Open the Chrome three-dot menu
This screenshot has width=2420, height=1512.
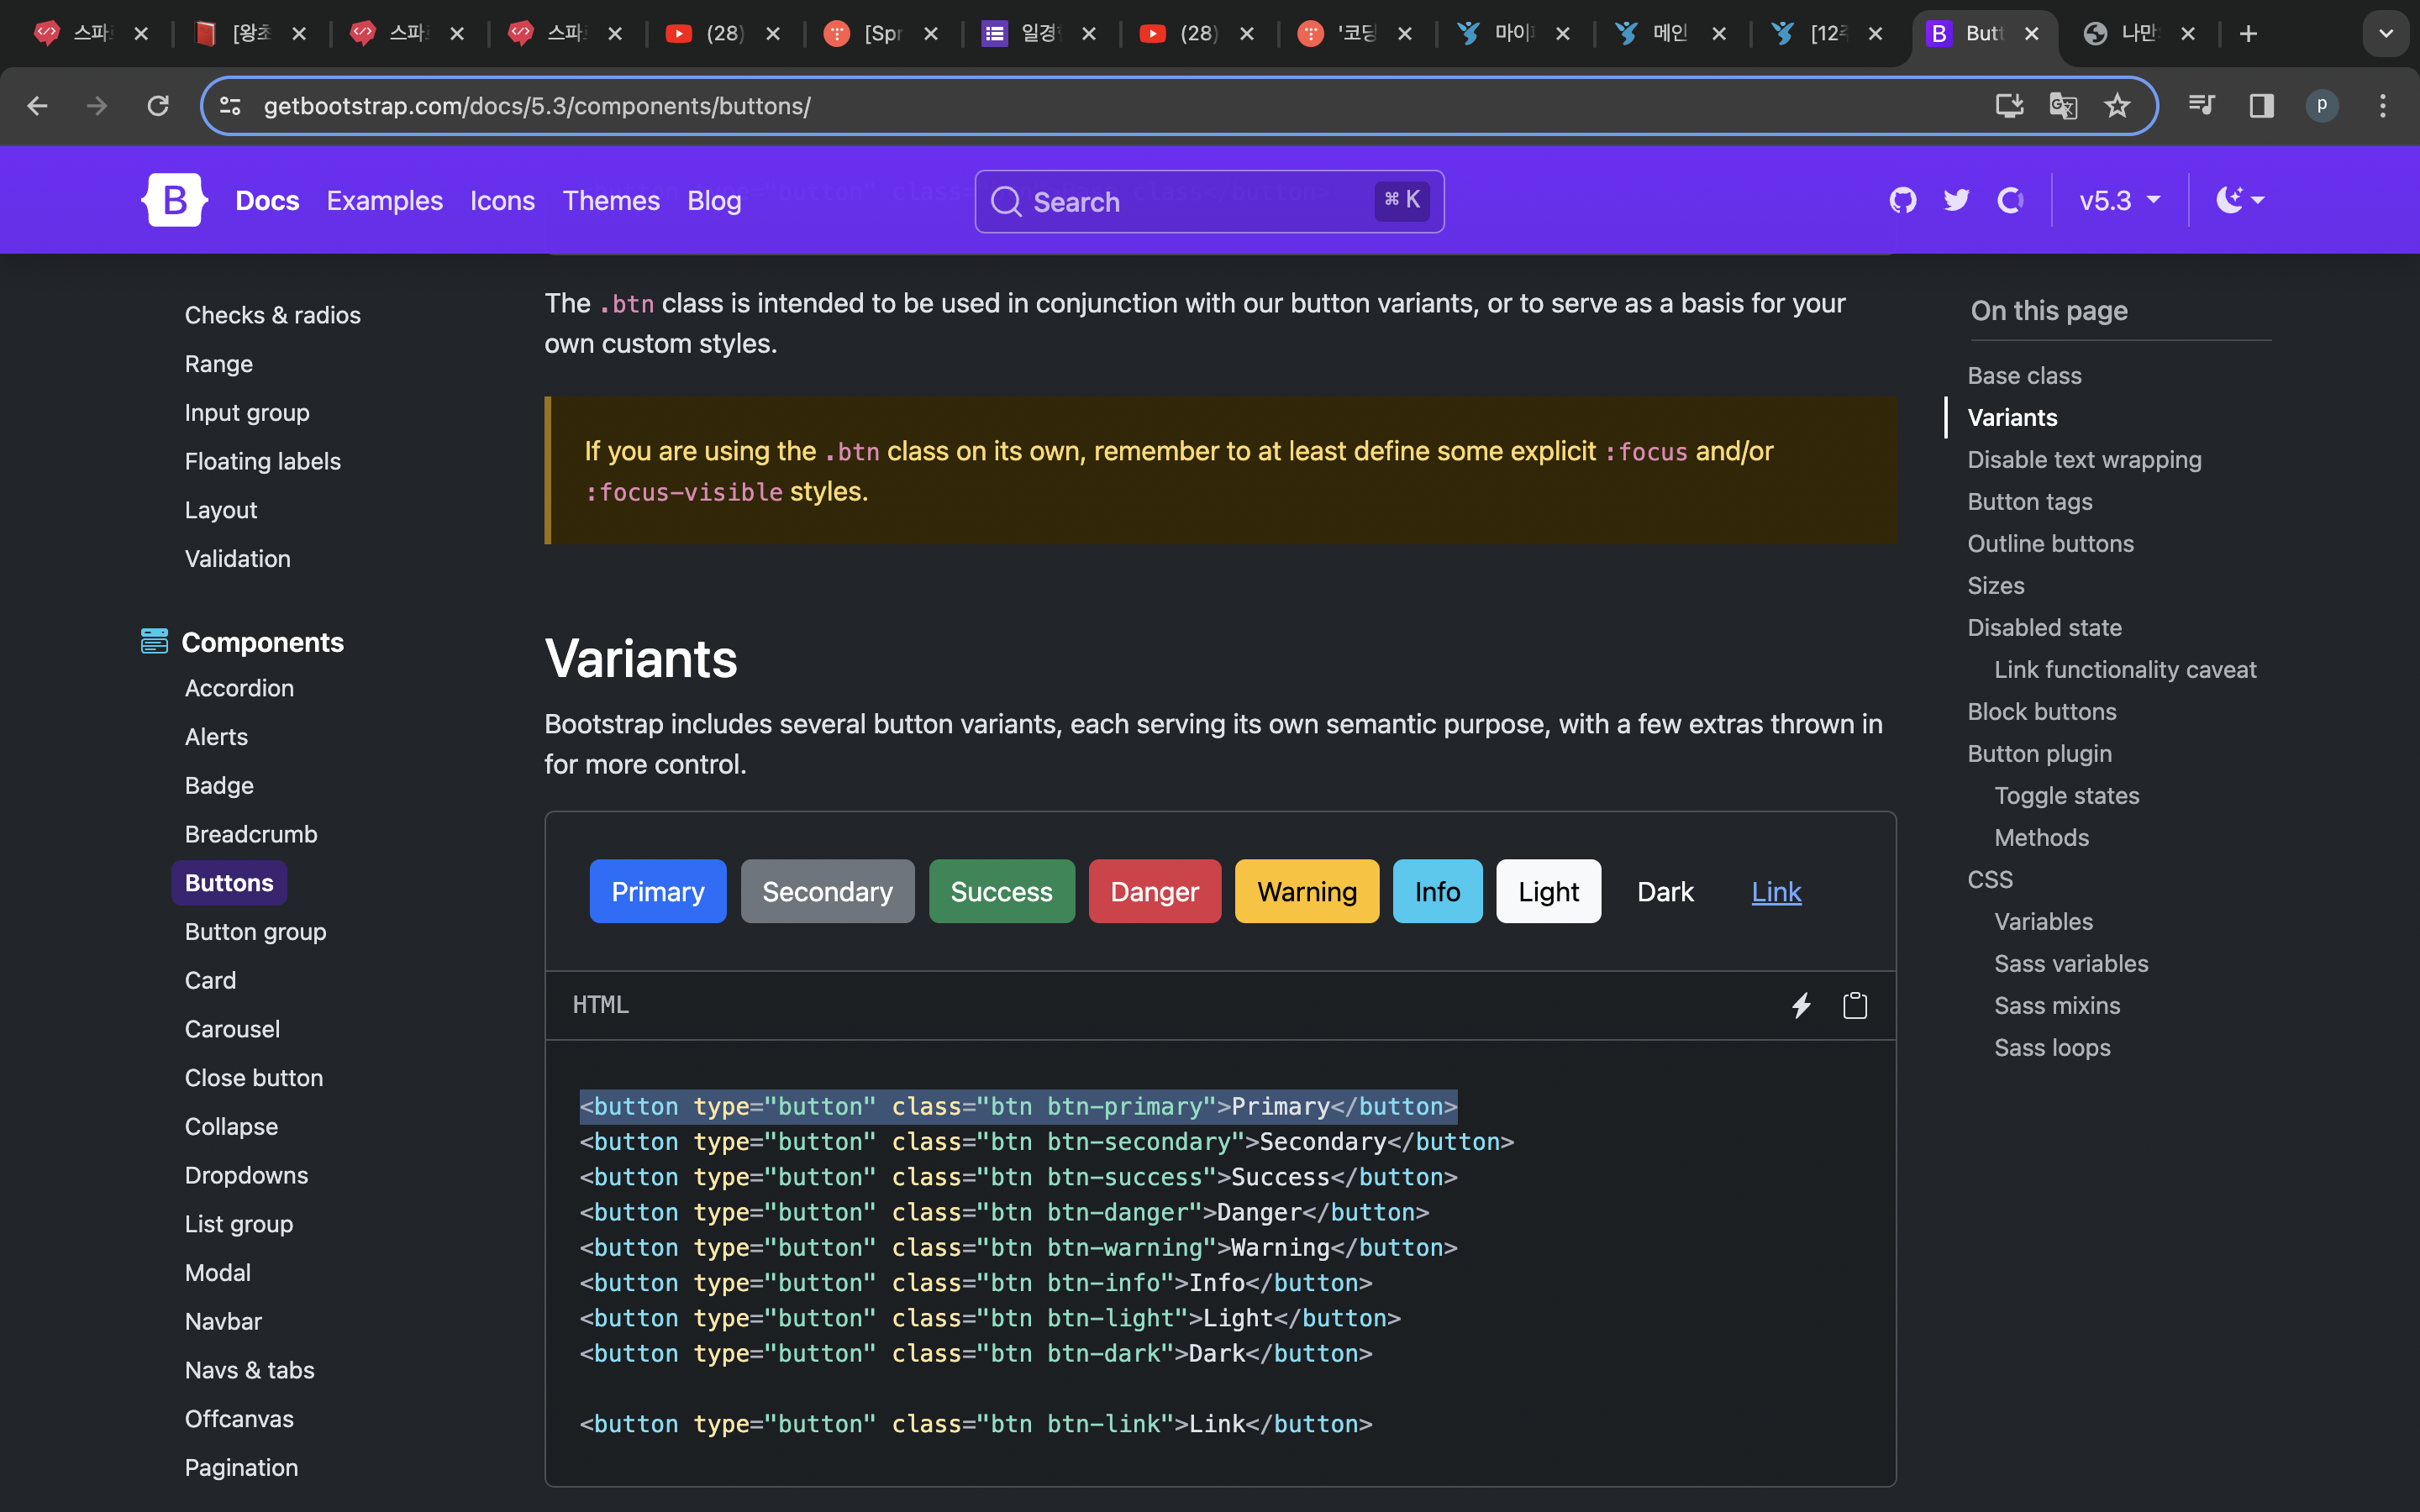pyautogui.click(x=2382, y=106)
